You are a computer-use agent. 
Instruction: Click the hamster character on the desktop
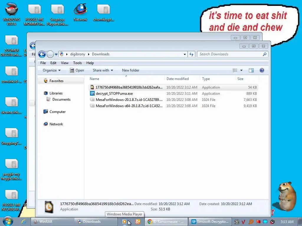pyautogui.click(x=287, y=196)
